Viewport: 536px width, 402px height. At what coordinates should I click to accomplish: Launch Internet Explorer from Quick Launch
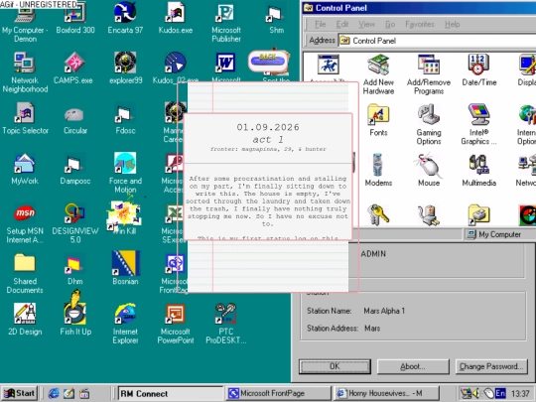[x=54, y=393]
